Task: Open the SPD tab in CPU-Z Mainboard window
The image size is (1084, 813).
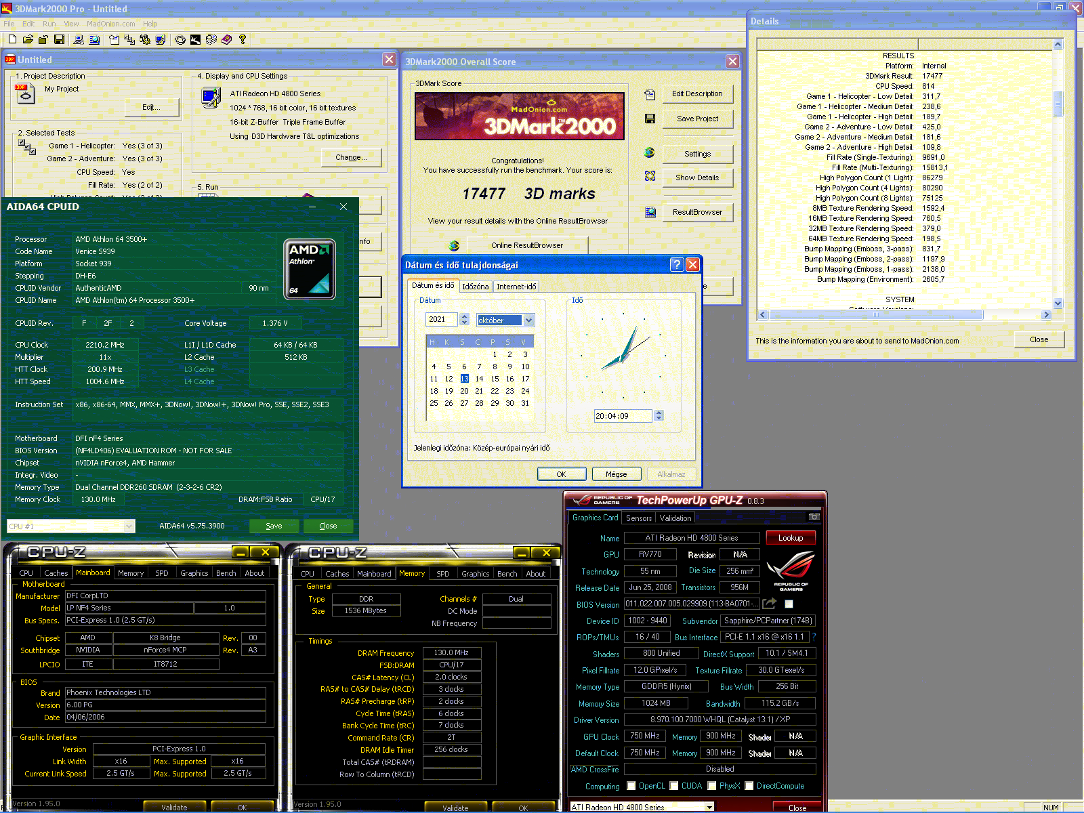Action: tap(162, 573)
